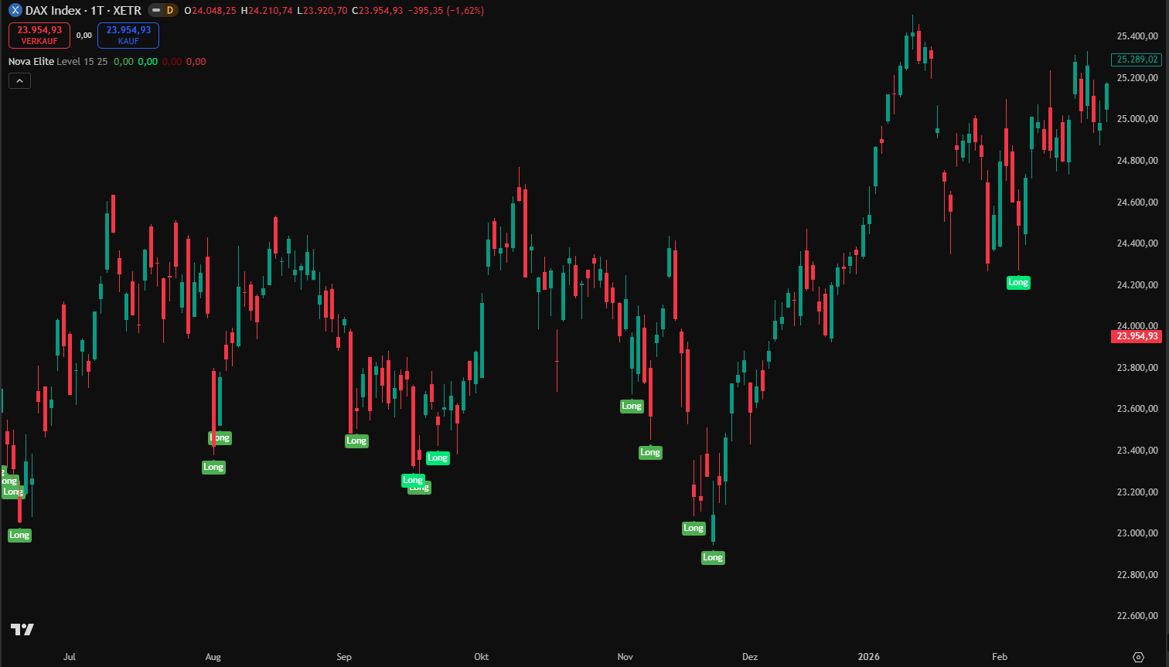
Task: Click the Sep label on time axis
Action: (x=344, y=657)
